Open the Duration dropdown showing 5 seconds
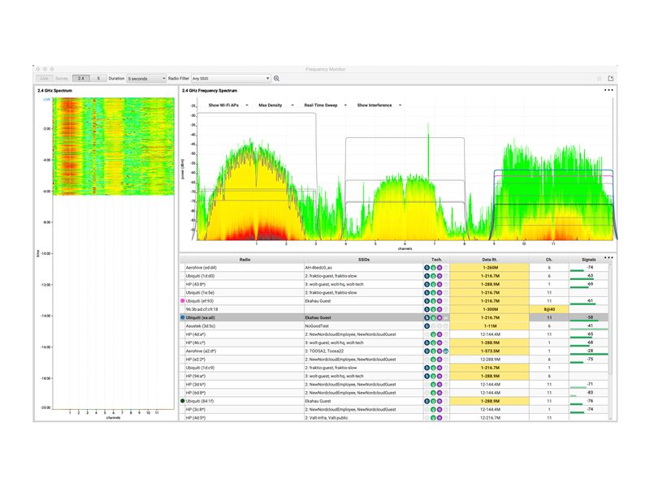This screenshot has height=487, width=650. [146, 79]
